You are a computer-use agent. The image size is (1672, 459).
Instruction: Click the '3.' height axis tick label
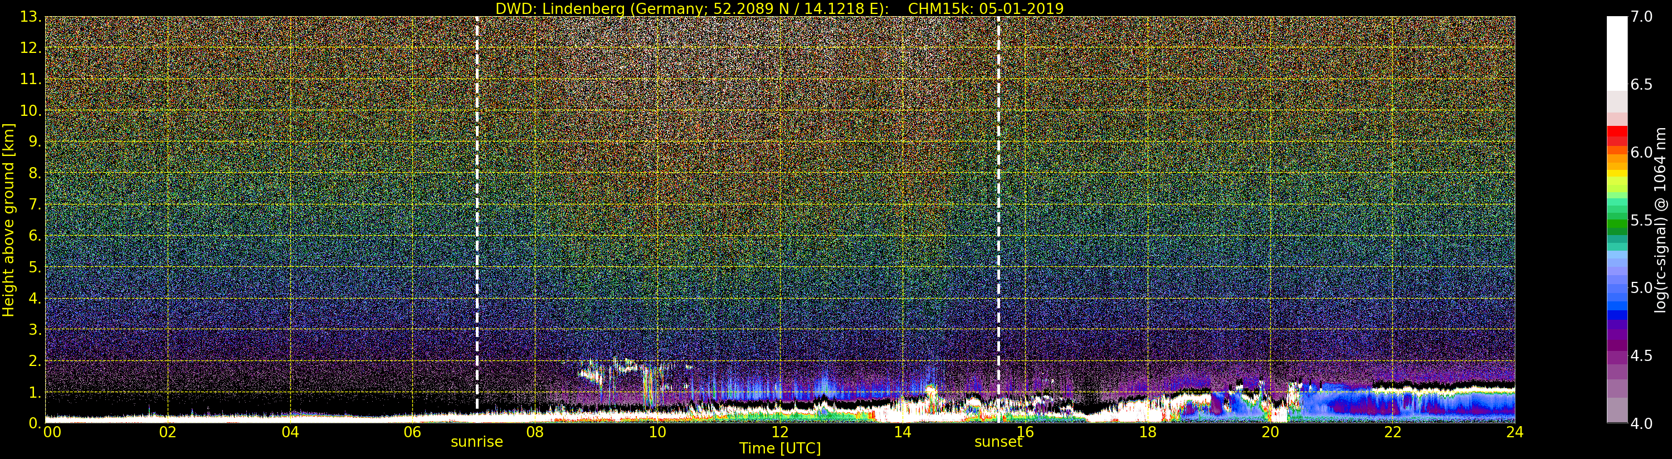pyautogui.click(x=35, y=329)
